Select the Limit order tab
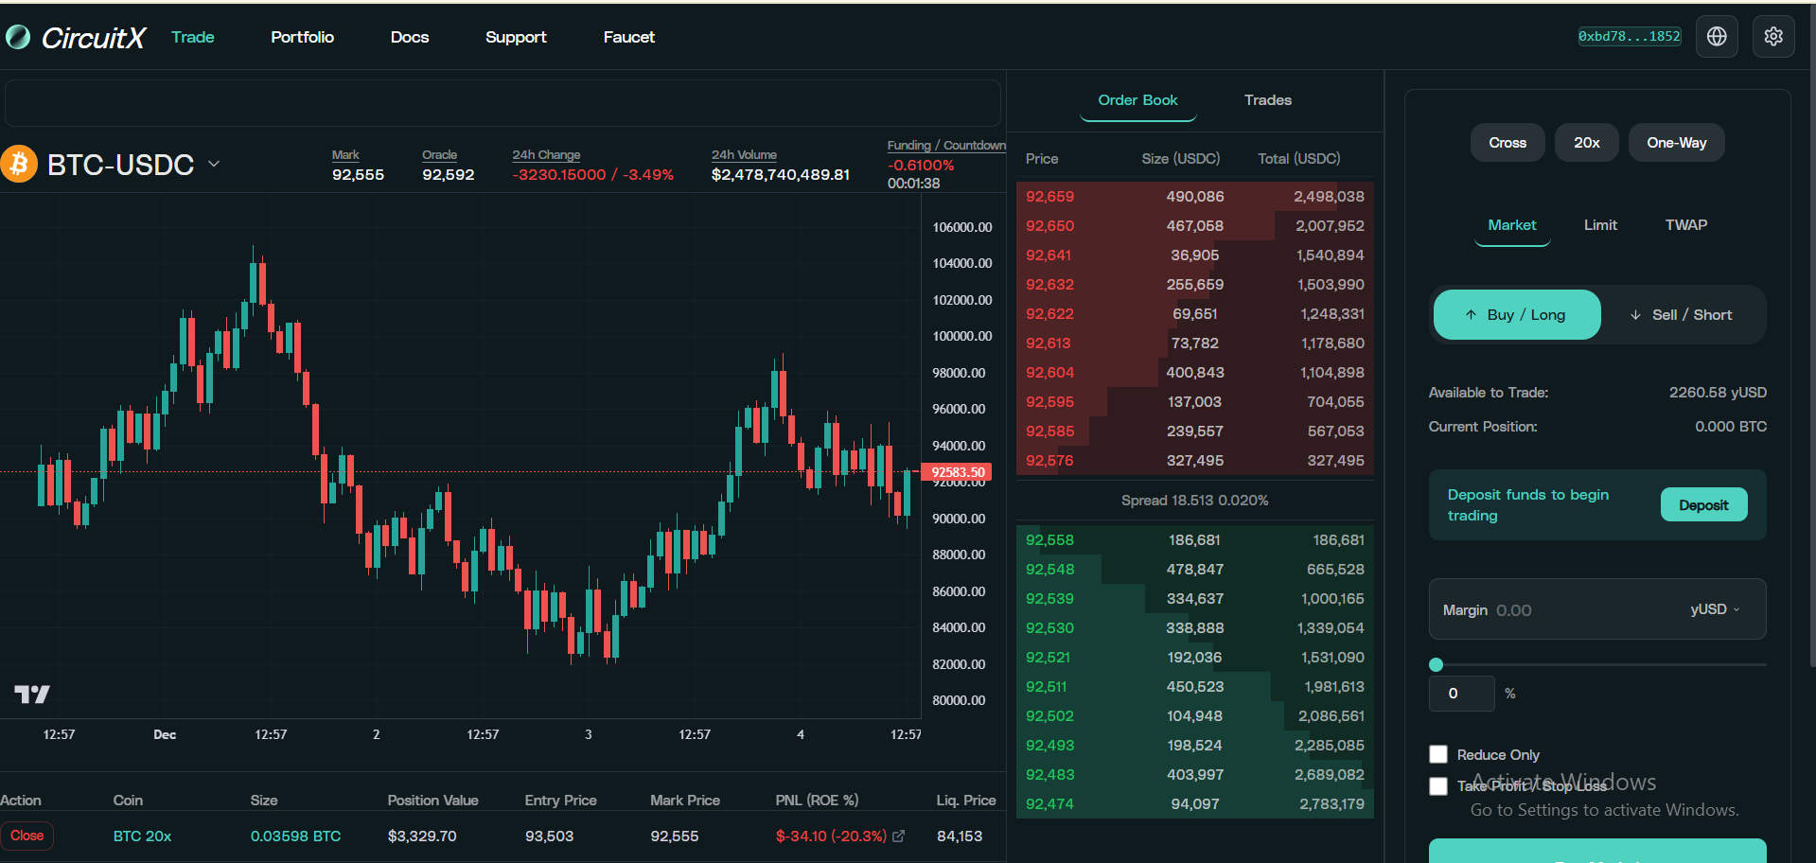The image size is (1816, 863). 1600,224
